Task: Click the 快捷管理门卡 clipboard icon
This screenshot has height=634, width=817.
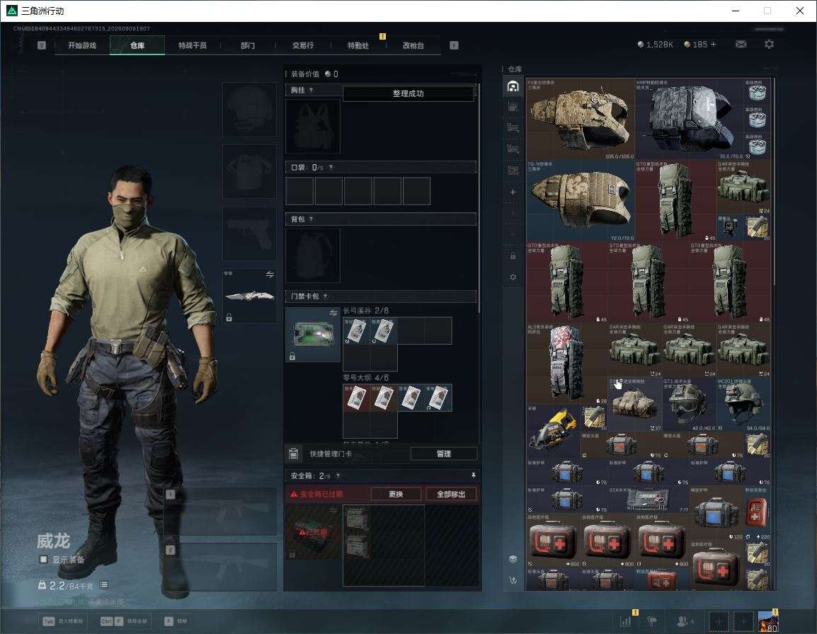Action: (x=293, y=454)
